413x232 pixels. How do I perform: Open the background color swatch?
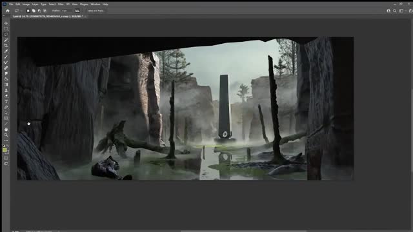tap(7, 153)
